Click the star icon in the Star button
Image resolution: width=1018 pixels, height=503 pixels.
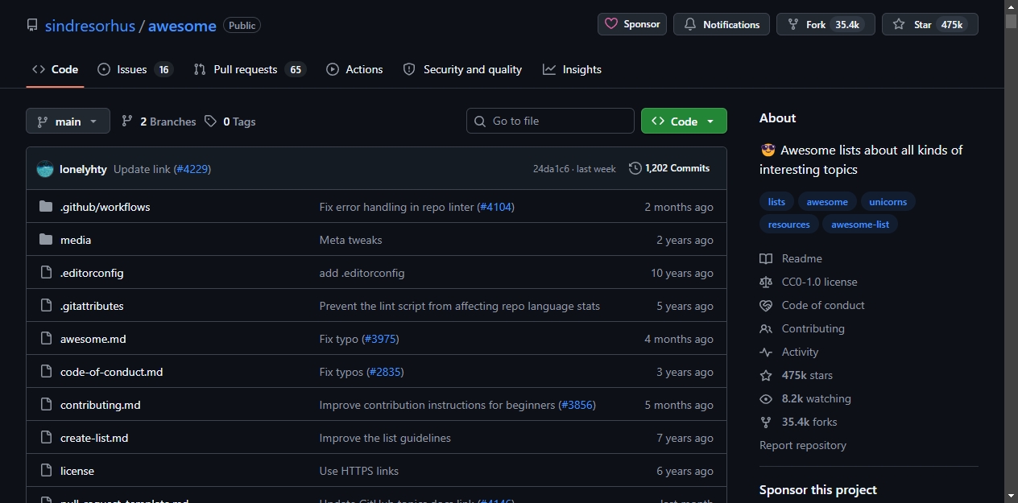pos(899,25)
